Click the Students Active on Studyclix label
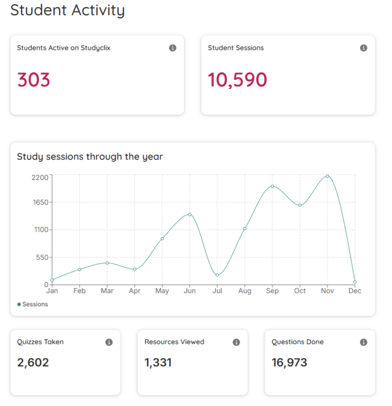The width and height of the screenshot is (392, 406). click(x=64, y=48)
